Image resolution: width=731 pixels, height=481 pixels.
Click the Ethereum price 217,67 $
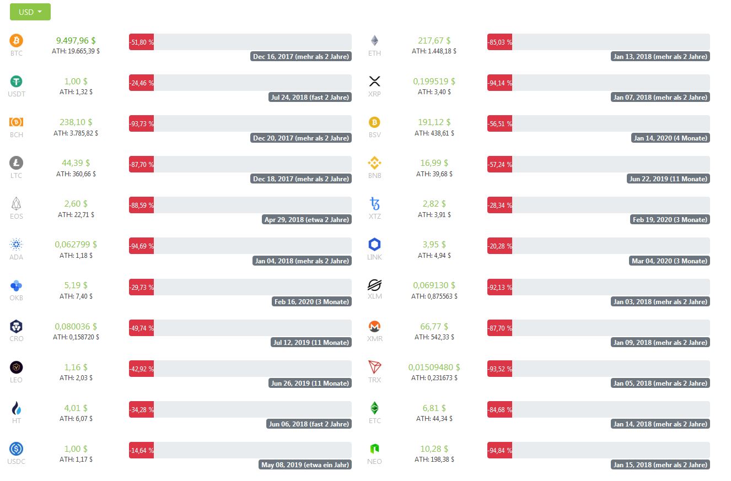click(x=434, y=40)
